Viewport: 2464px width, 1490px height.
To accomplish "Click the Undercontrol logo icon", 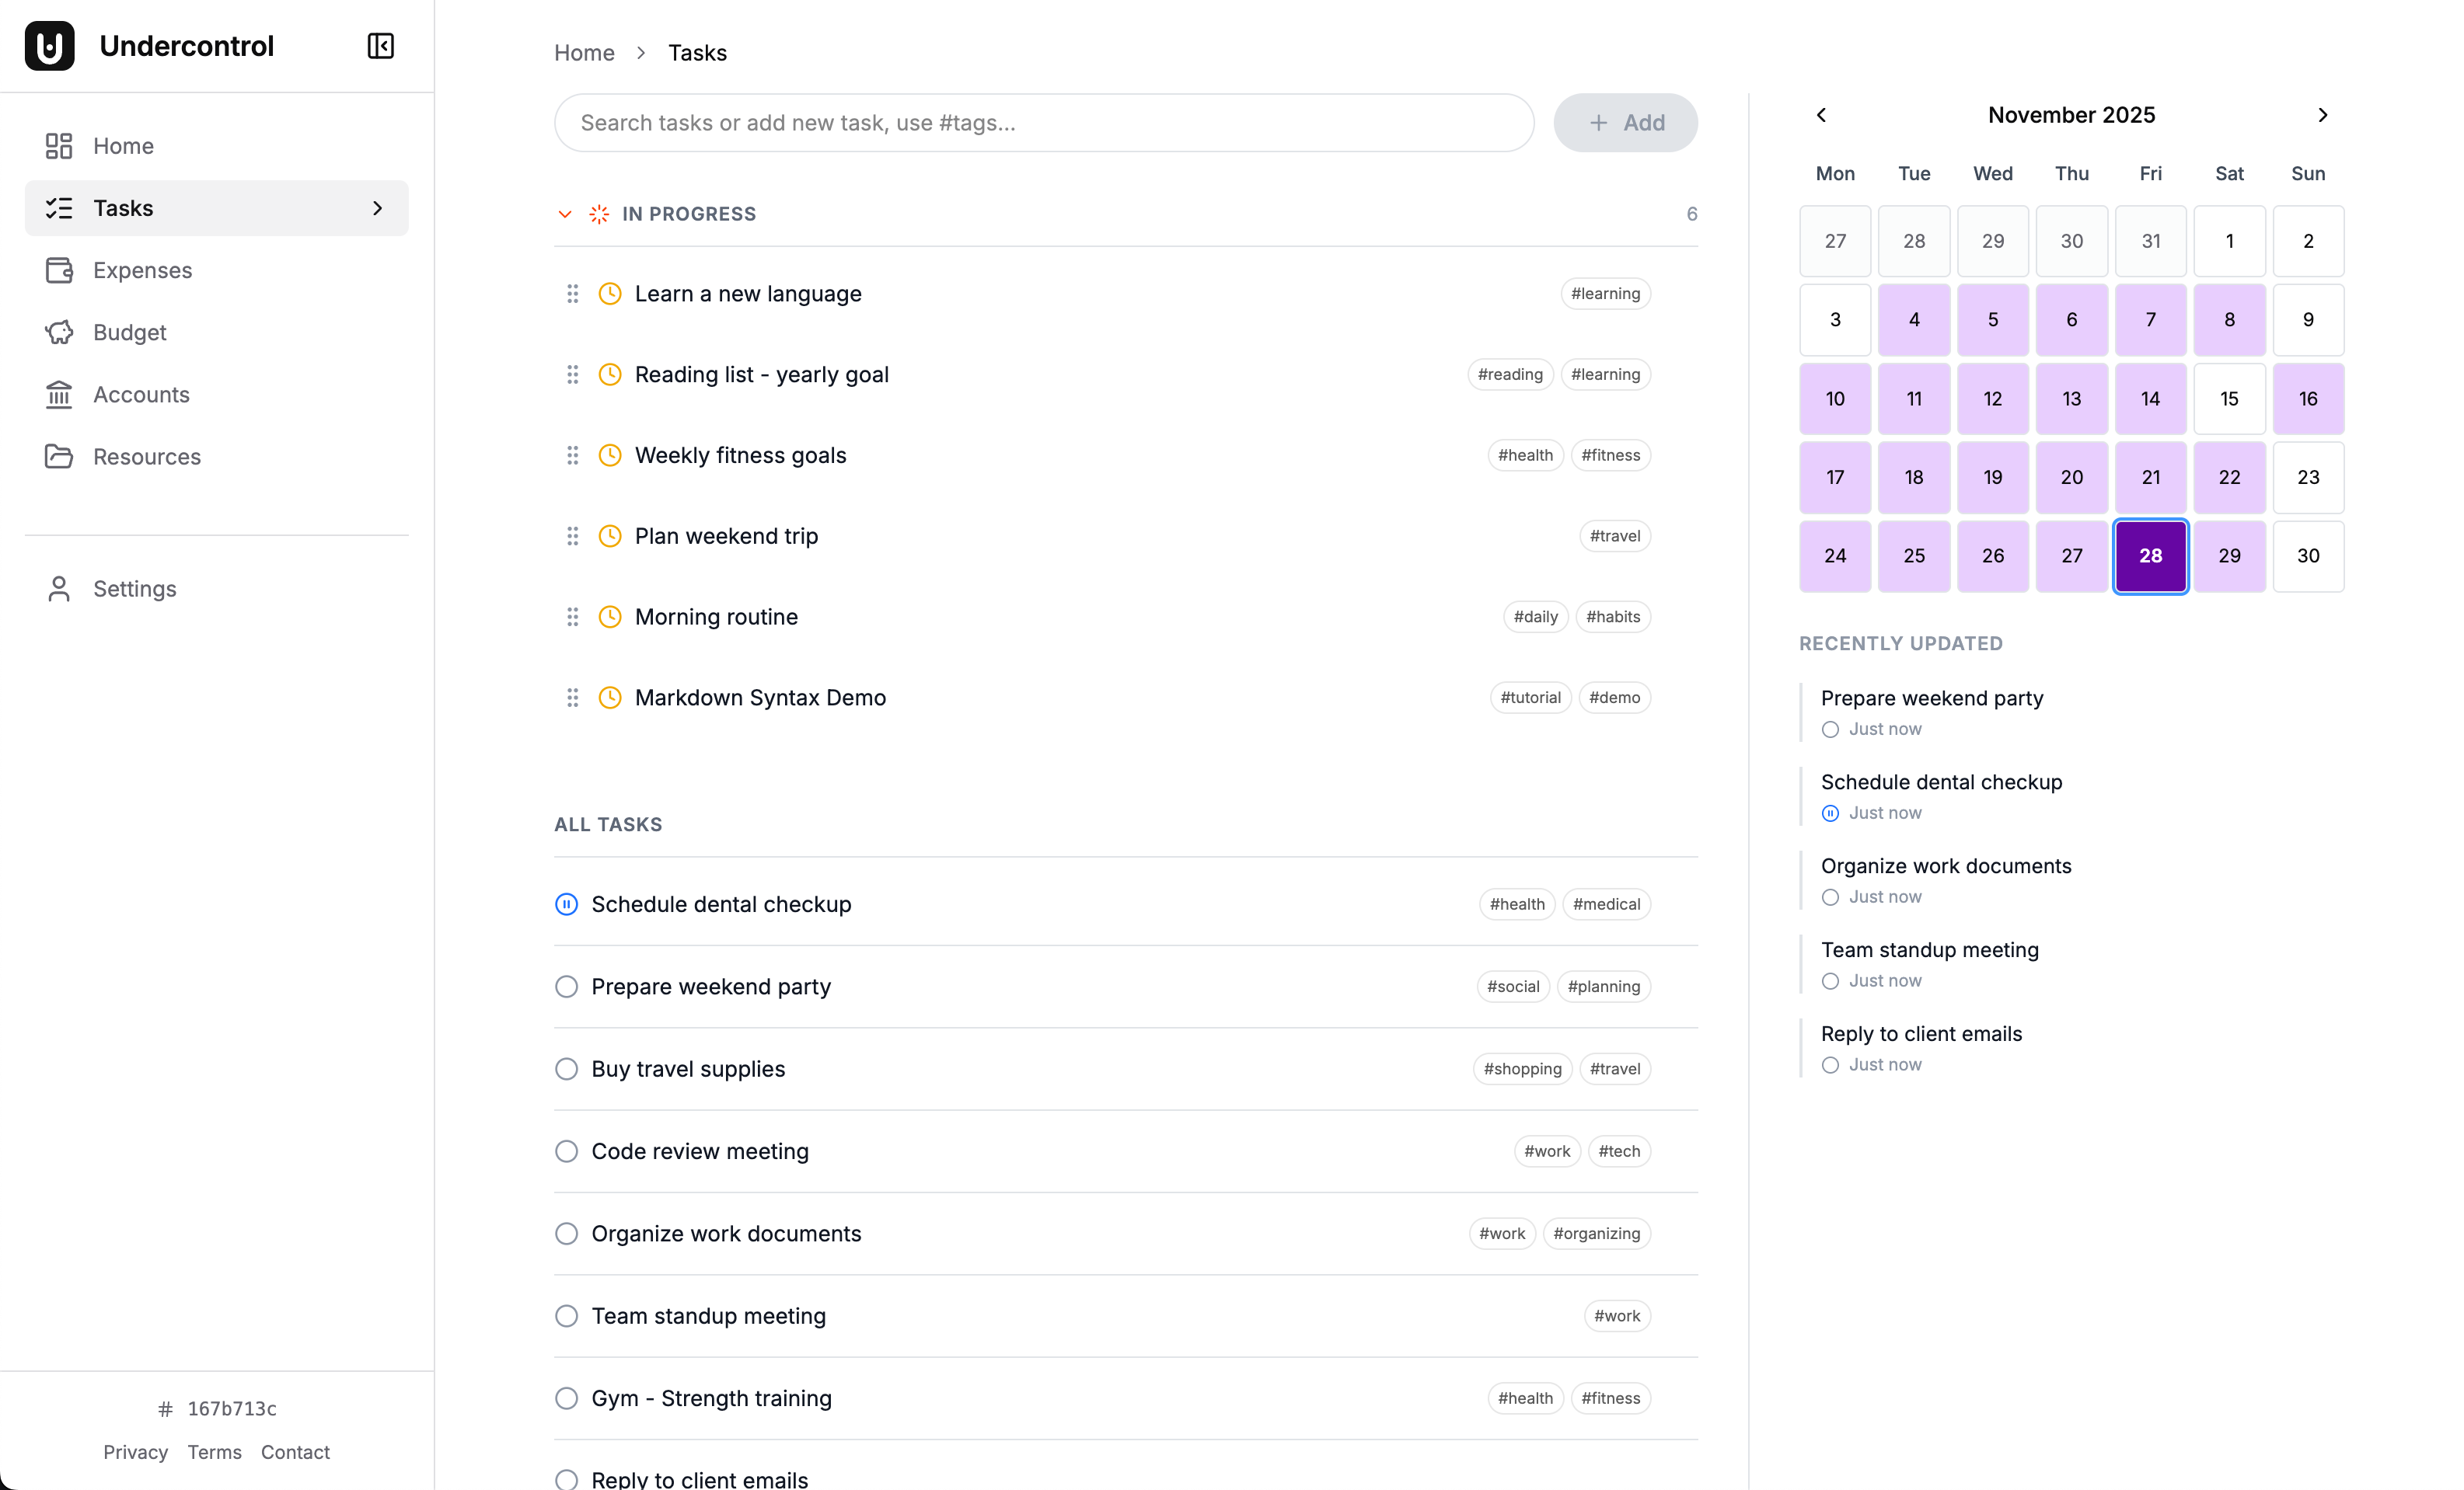I will coord(50,46).
